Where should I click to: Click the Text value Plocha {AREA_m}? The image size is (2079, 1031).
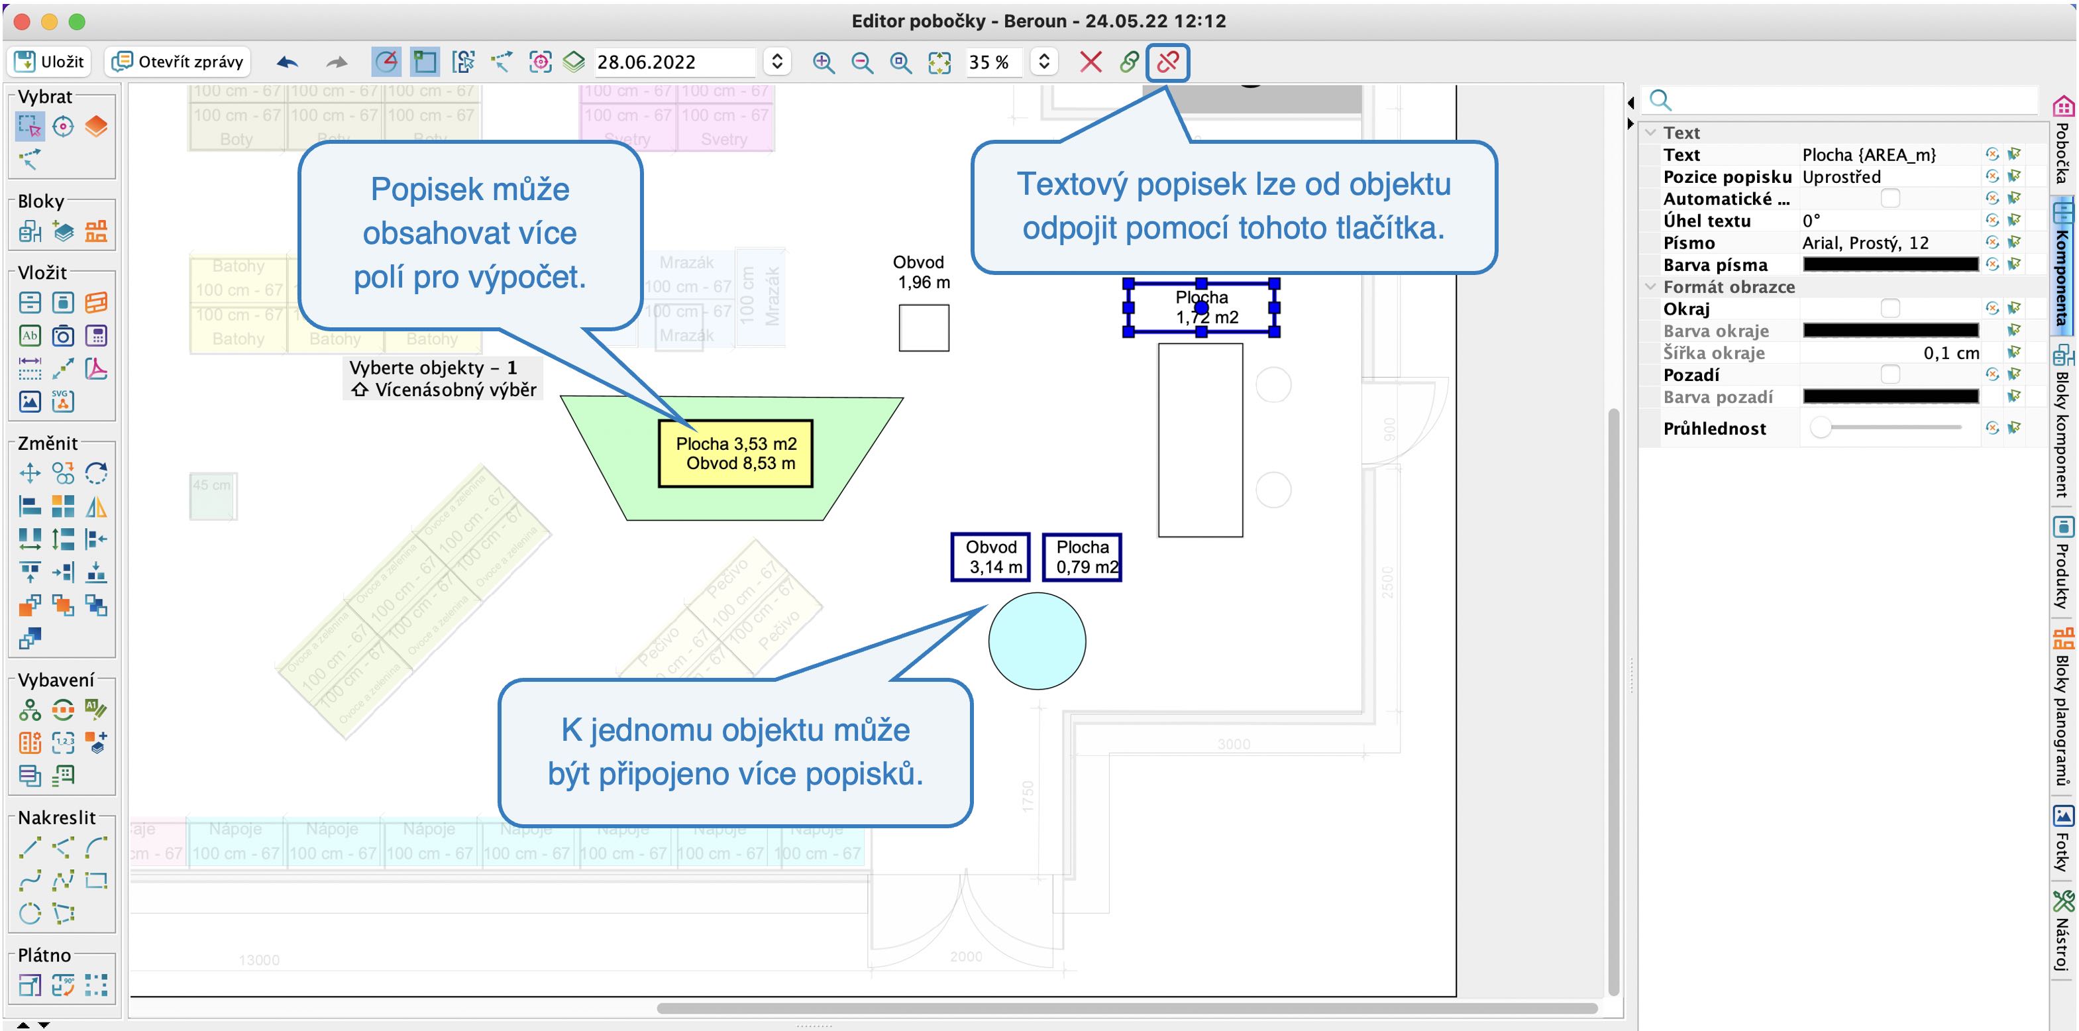(x=1890, y=154)
